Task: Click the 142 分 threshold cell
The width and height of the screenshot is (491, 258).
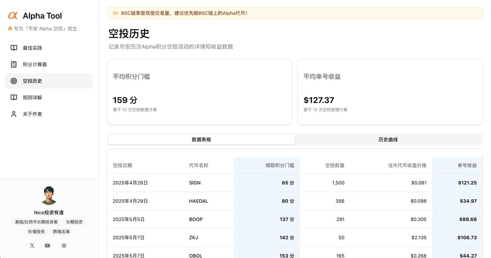Action: pos(287,238)
